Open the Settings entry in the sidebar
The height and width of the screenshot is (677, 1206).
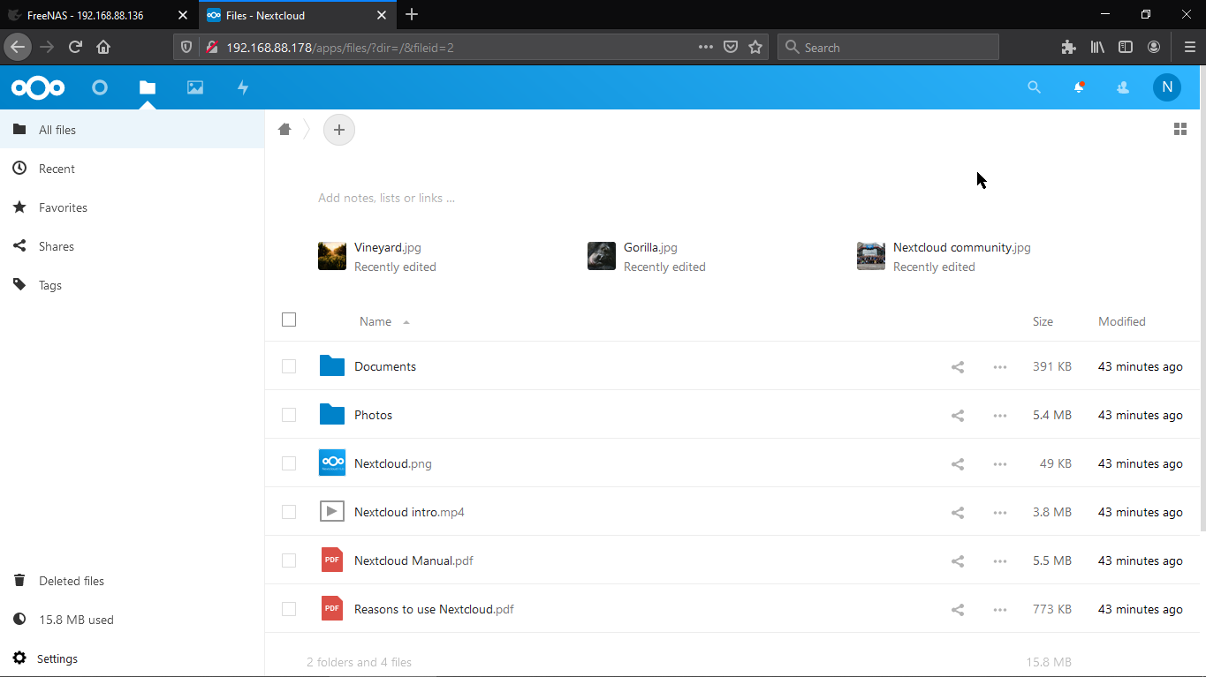[57, 658]
